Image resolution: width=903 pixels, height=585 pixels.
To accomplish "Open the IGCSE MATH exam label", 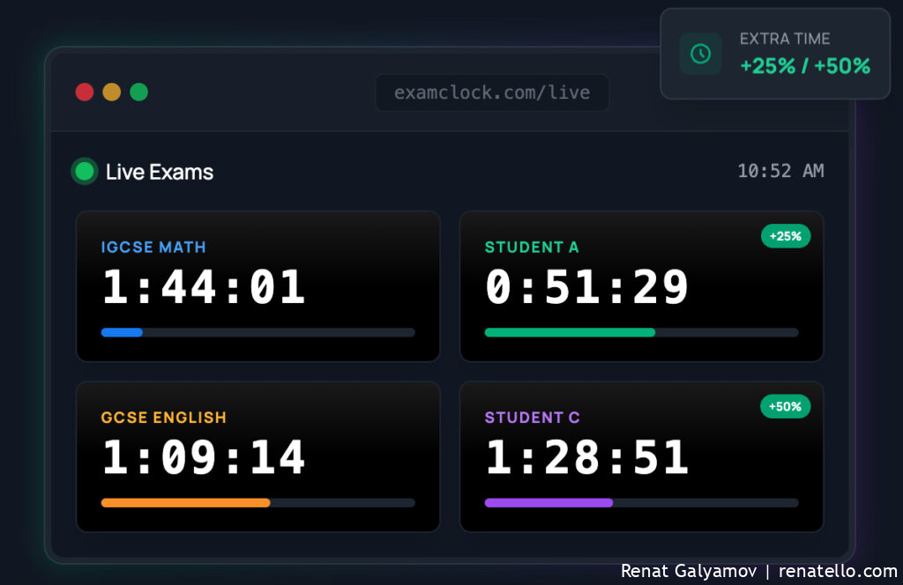I will pos(153,248).
